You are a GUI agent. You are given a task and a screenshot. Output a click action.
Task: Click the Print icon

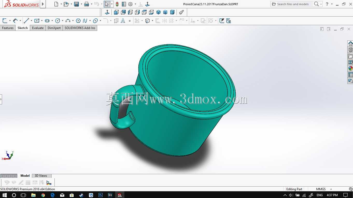(x=87, y=4)
